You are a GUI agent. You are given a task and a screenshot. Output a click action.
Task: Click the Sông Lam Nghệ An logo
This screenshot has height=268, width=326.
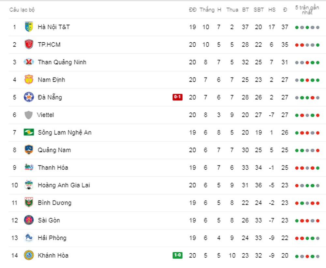29,133
